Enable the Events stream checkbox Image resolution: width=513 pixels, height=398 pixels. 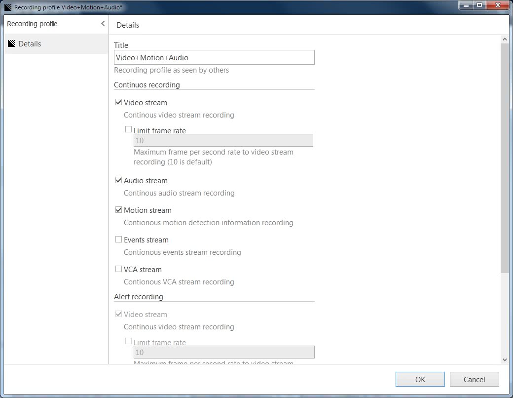pos(118,239)
